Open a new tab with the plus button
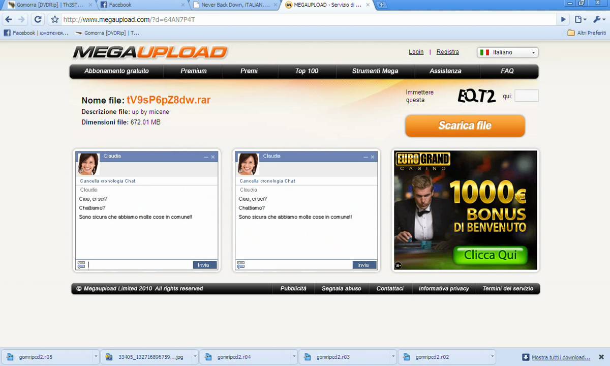Viewport: 610px width, 366px height. pyautogui.click(x=381, y=5)
